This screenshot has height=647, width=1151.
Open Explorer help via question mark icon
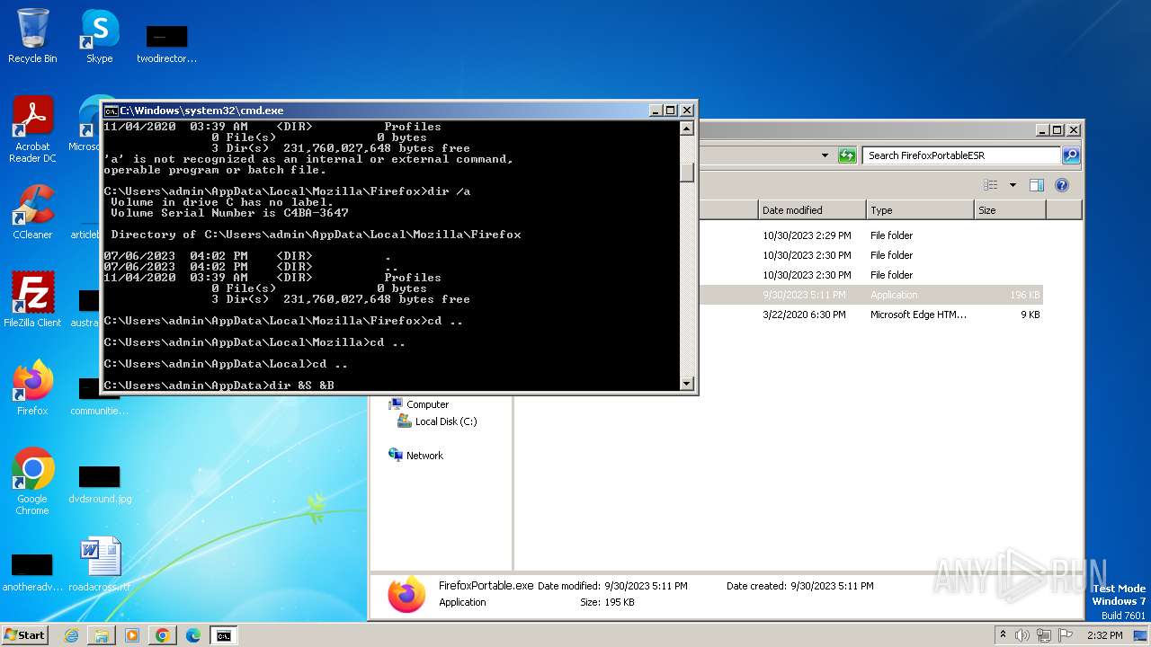point(1062,185)
